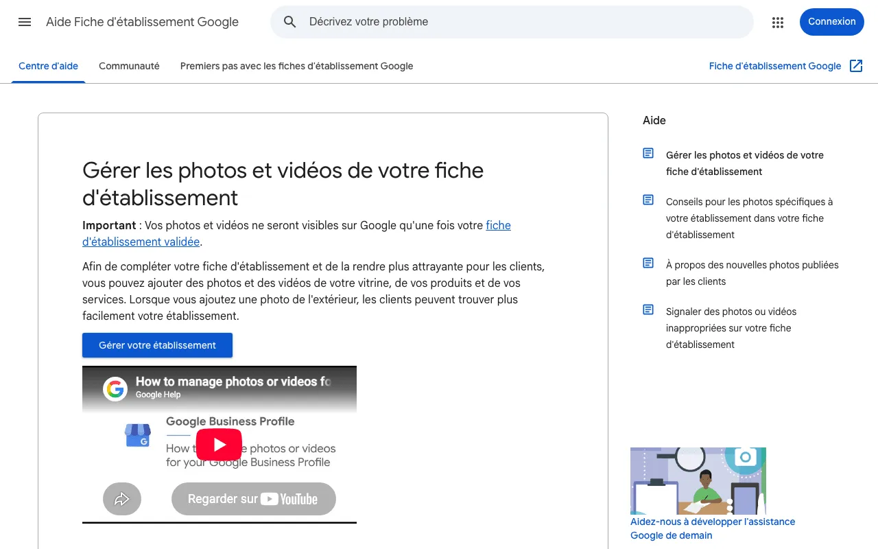The width and height of the screenshot is (878, 549).
Task: Click the Connexion button
Action: pyautogui.click(x=832, y=22)
